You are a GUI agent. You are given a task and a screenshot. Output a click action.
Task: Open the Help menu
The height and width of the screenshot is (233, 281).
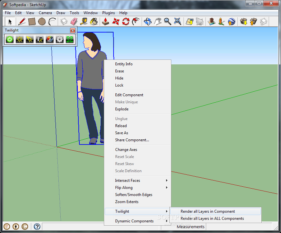[x=123, y=13]
